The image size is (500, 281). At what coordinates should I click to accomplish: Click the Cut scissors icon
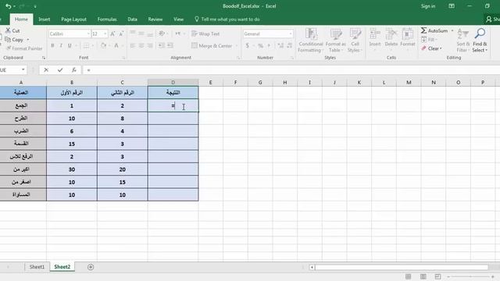[x=9, y=30]
